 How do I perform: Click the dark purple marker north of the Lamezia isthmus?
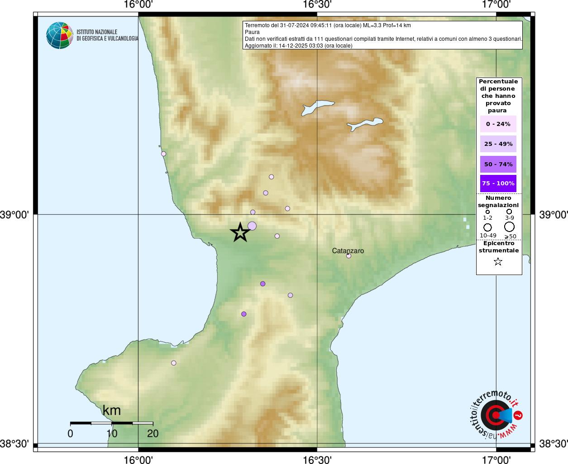coord(263,284)
